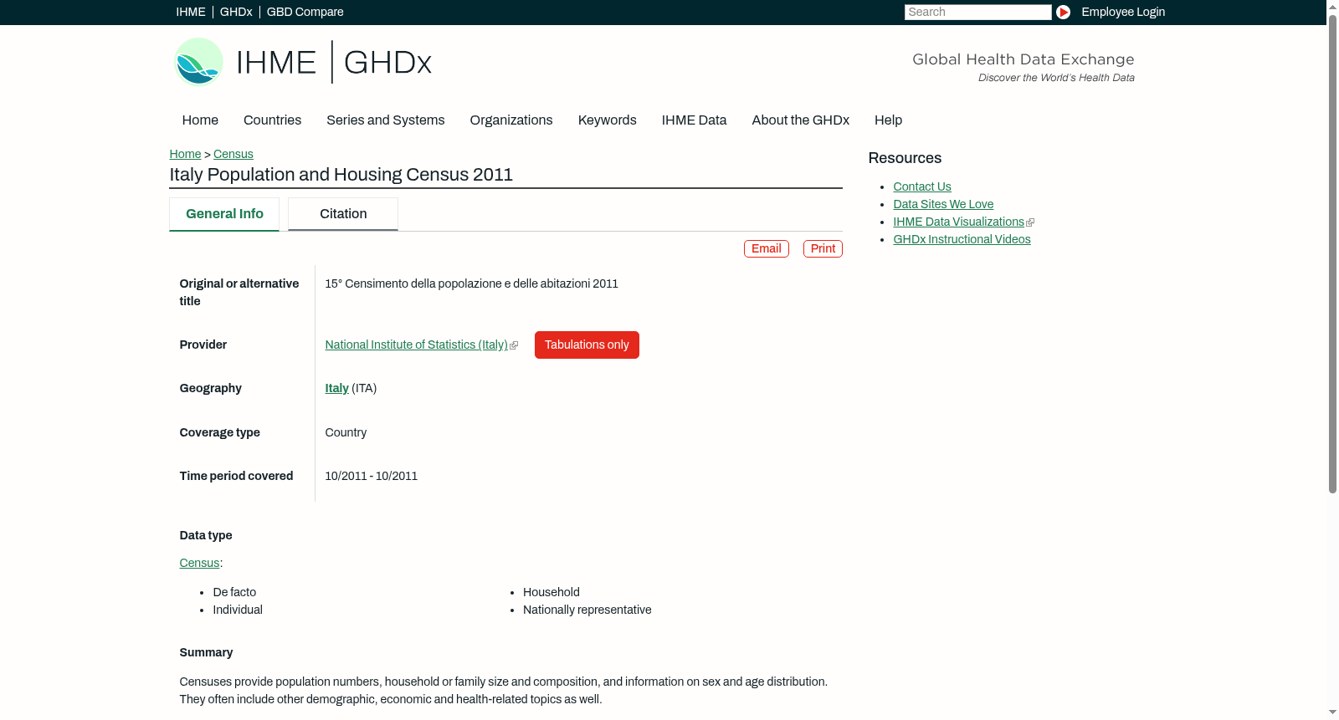This screenshot has height=720, width=1339.
Task: Open the IHME Data menu item
Action: coord(694,120)
